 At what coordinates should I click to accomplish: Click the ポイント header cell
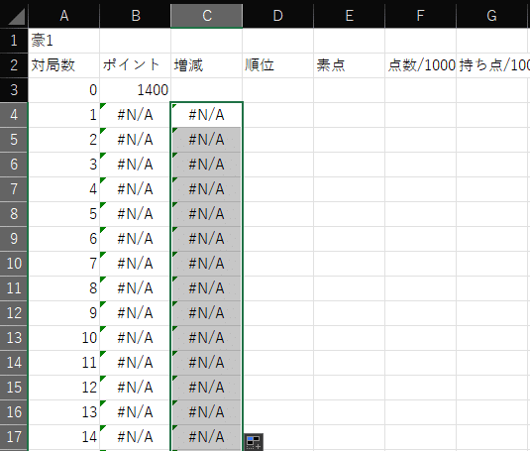(135, 65)
